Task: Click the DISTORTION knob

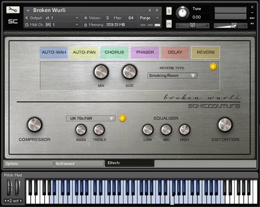Action: (x=225, y=125)
